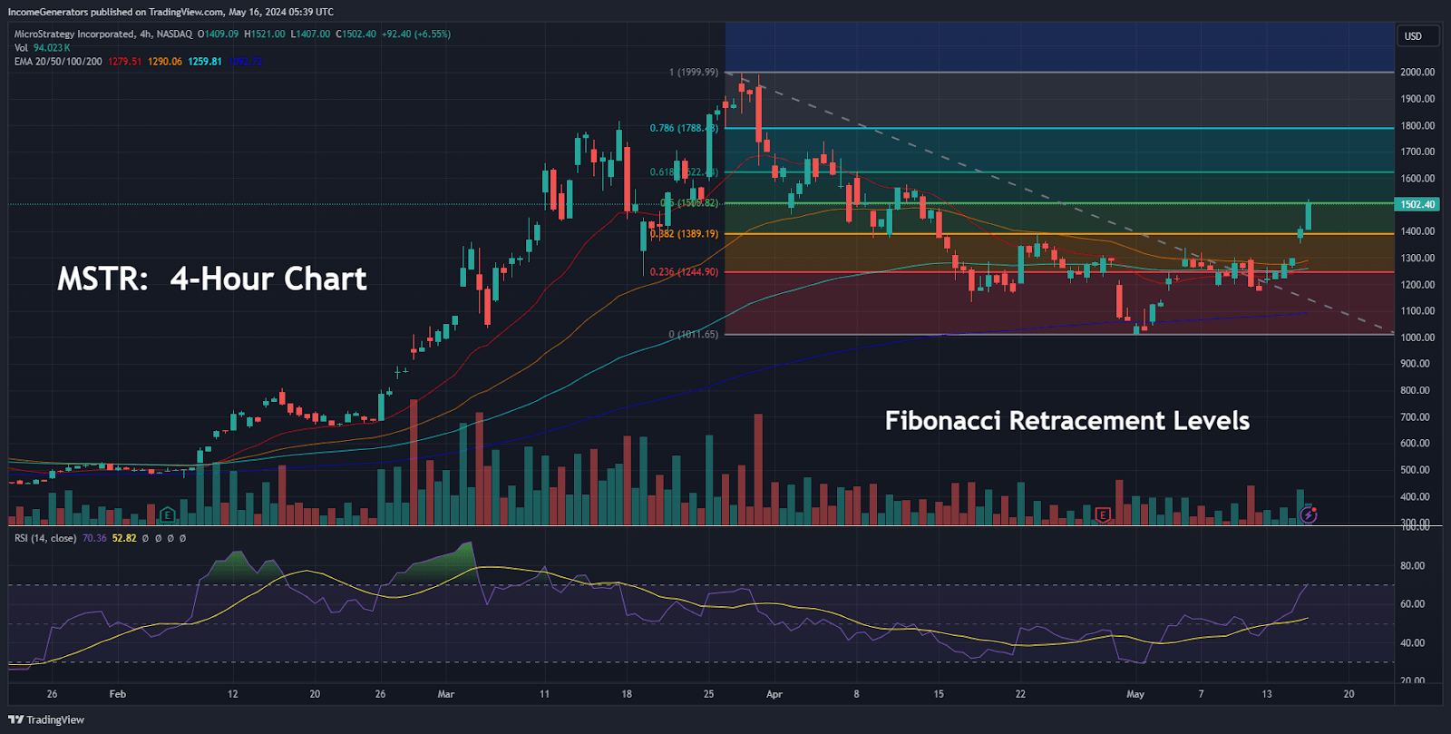This screenshot has height=734, width=1451.
Task: Click the orange EMA value 1290.06
Action: [165, 62]
